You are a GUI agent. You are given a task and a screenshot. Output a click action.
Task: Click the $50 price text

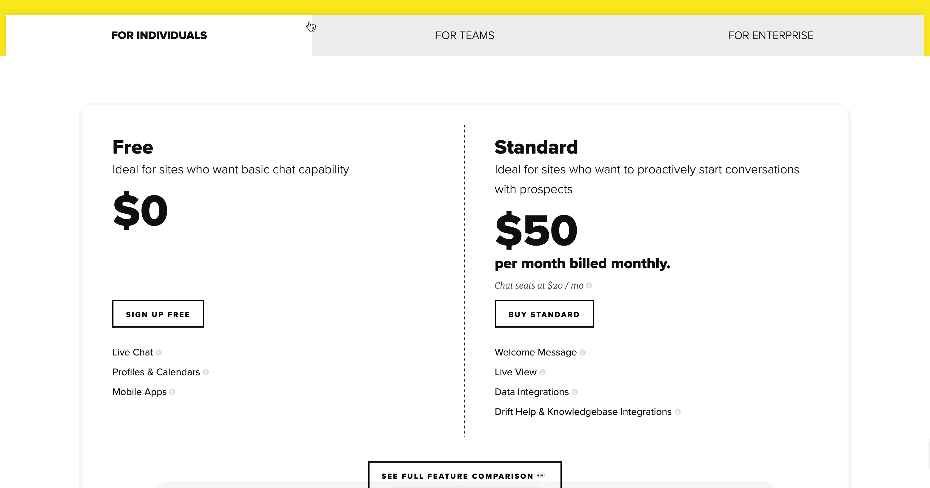click(536, 230)
